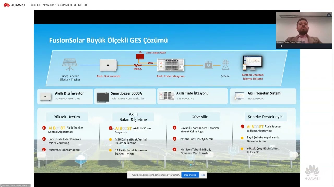Click the yellow bullet beside %50 Daha Yüksek
This screenshot has width=334, height=187.
click(x=110, y=139)
